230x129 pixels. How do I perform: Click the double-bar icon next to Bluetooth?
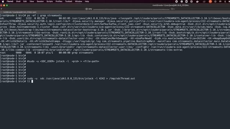(220, 1)
